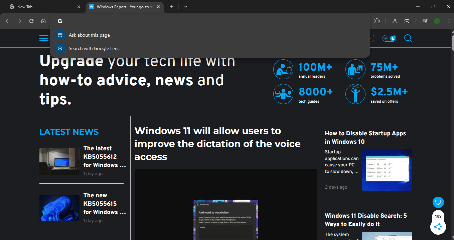
Task: Click the 100M+ statistic text
Action: pos(315,67)
